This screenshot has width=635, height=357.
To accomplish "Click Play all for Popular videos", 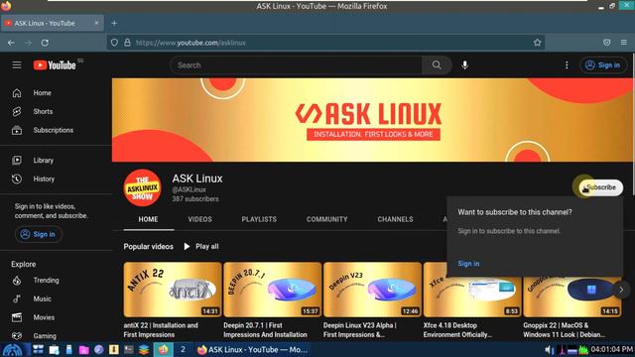I will (201, 247).
